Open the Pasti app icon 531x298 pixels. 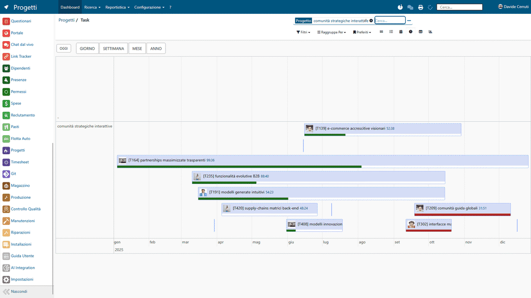point(6,127)
